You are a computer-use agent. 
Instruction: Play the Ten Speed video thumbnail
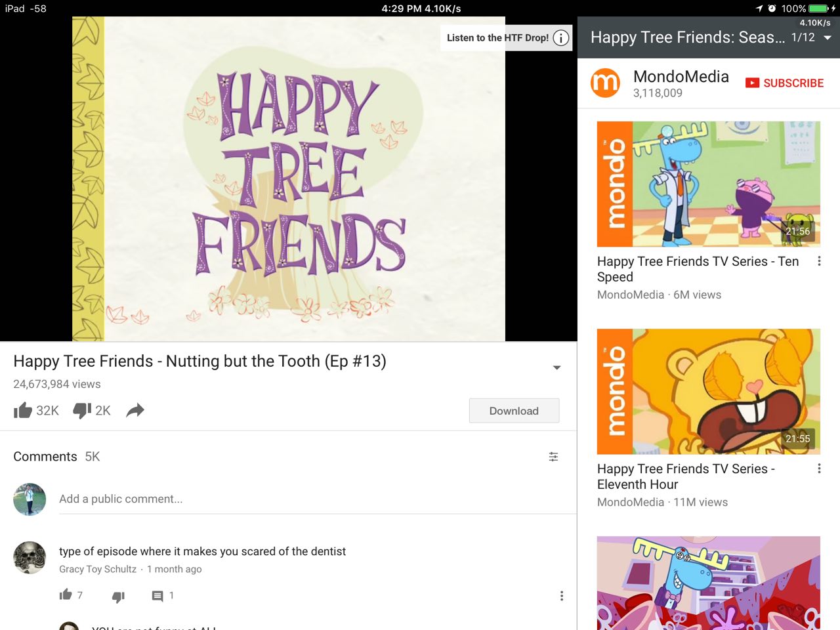[x=709, y=184]
